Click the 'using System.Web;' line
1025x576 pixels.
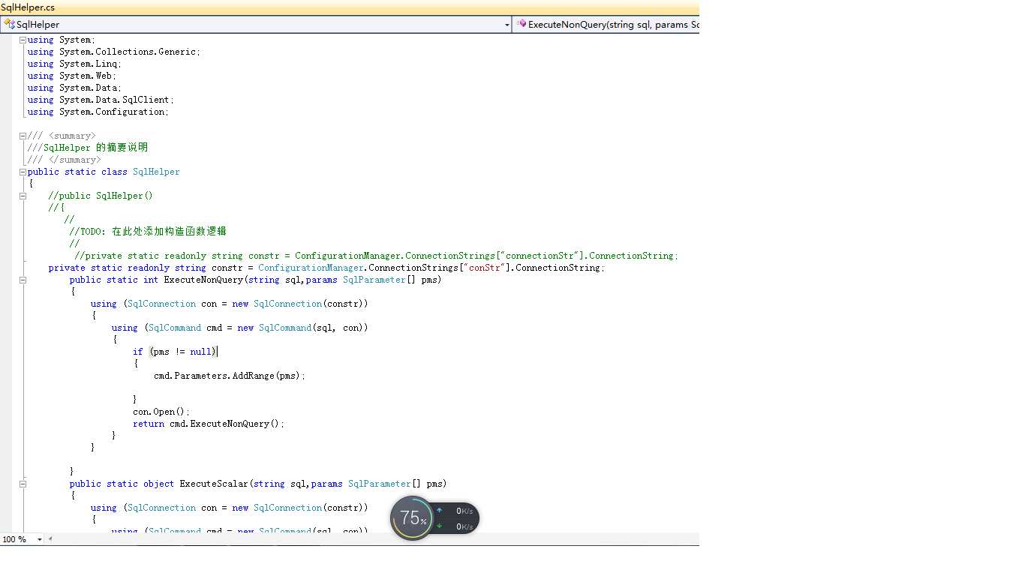tap(72, 76)
